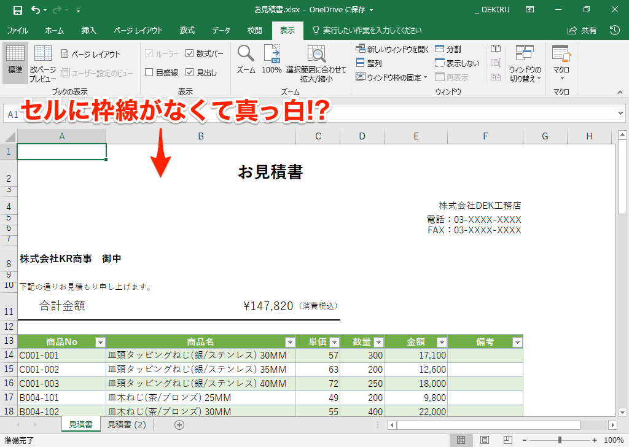Click the zoom slider in status bar

pyautogui.click(x=560, y=440)
